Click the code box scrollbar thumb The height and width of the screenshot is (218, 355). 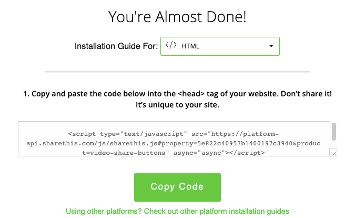(334, 132)
